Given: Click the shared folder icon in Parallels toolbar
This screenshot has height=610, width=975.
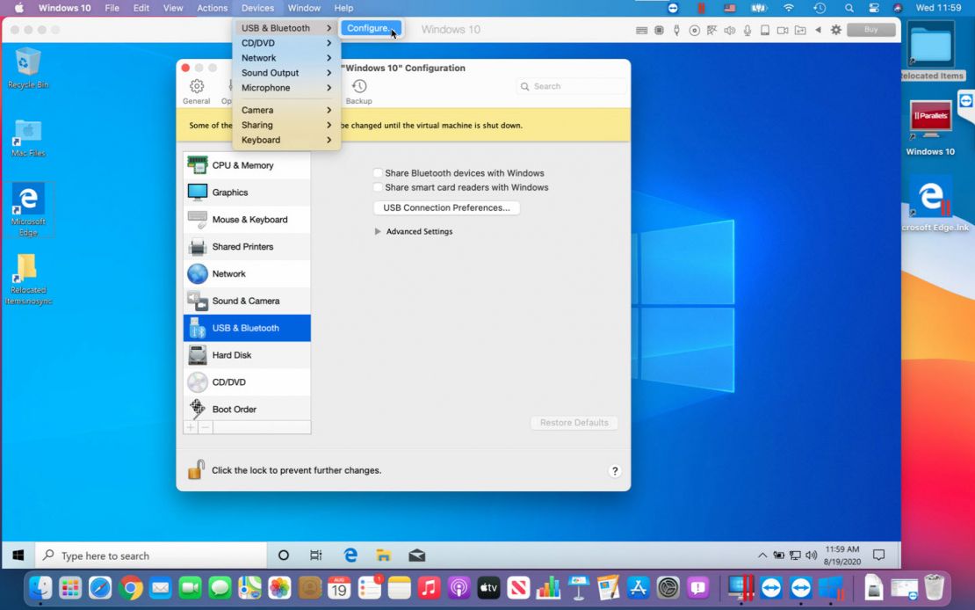Looking at the screenshot, I should tap(801, 30).
